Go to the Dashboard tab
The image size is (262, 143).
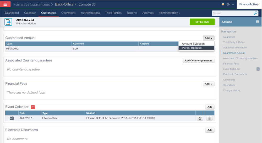click(x=12, y=13)
